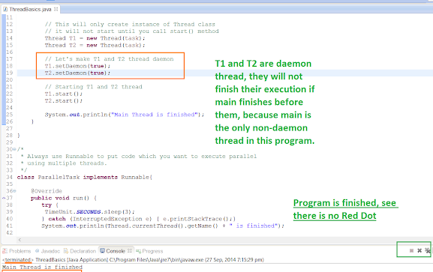Click the 'catch (InterruptedException e)' line
433x272 pixels.
coord(139,219)
